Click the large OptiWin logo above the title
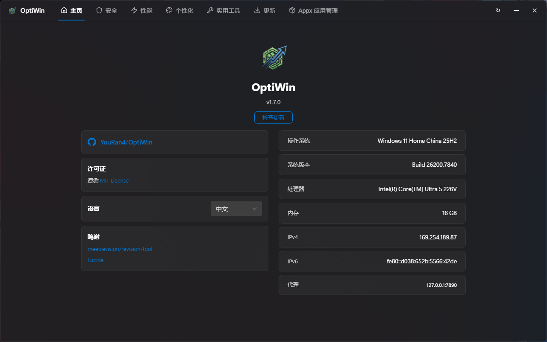Screen dimensions: 547x342 pos(273,58)
